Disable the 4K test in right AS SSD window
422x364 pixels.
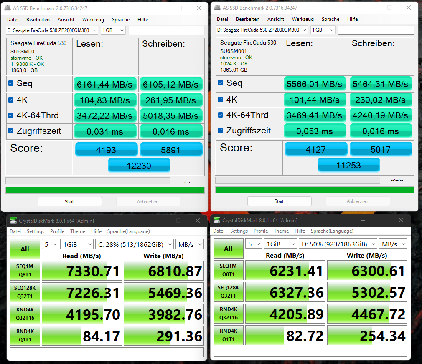pyautogui.click(x=219, y=100)
